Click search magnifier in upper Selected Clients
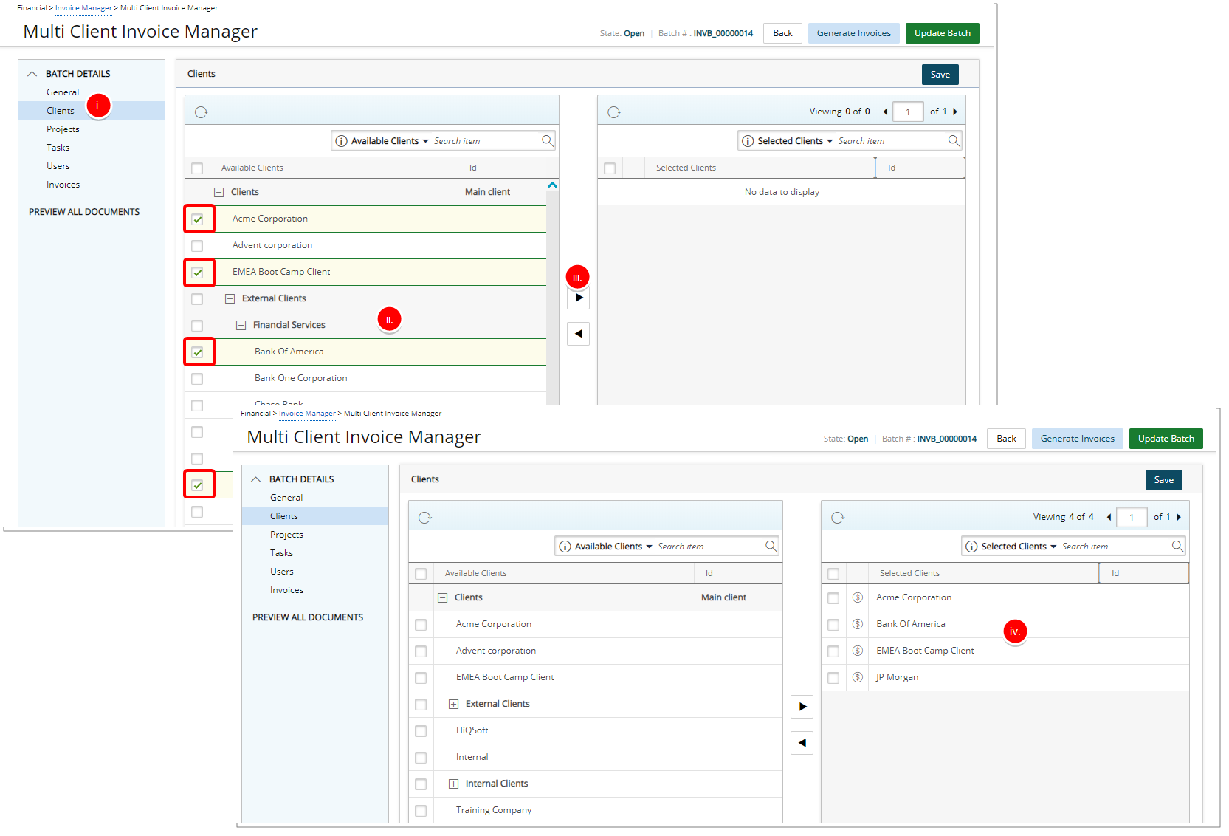Image resolution: width=1229 pixels, height=836 pixels. pyautogui.click(x=954, y=140)
